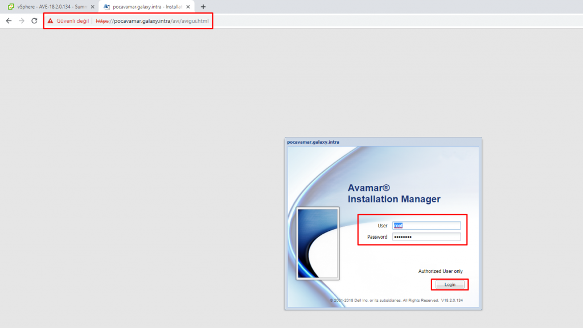Click the blue Avamar product box image
583x328 pixels.
pyautogui.click(x=318, y=243)
